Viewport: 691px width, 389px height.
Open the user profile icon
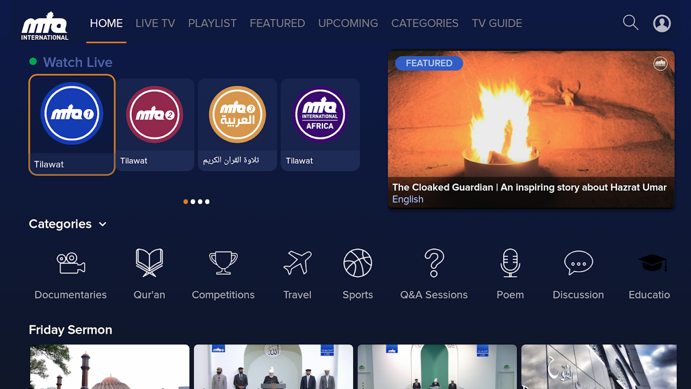coord(662,23)
